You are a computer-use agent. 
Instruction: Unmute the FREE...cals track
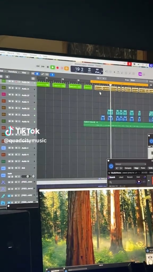[x=9, y=196]
